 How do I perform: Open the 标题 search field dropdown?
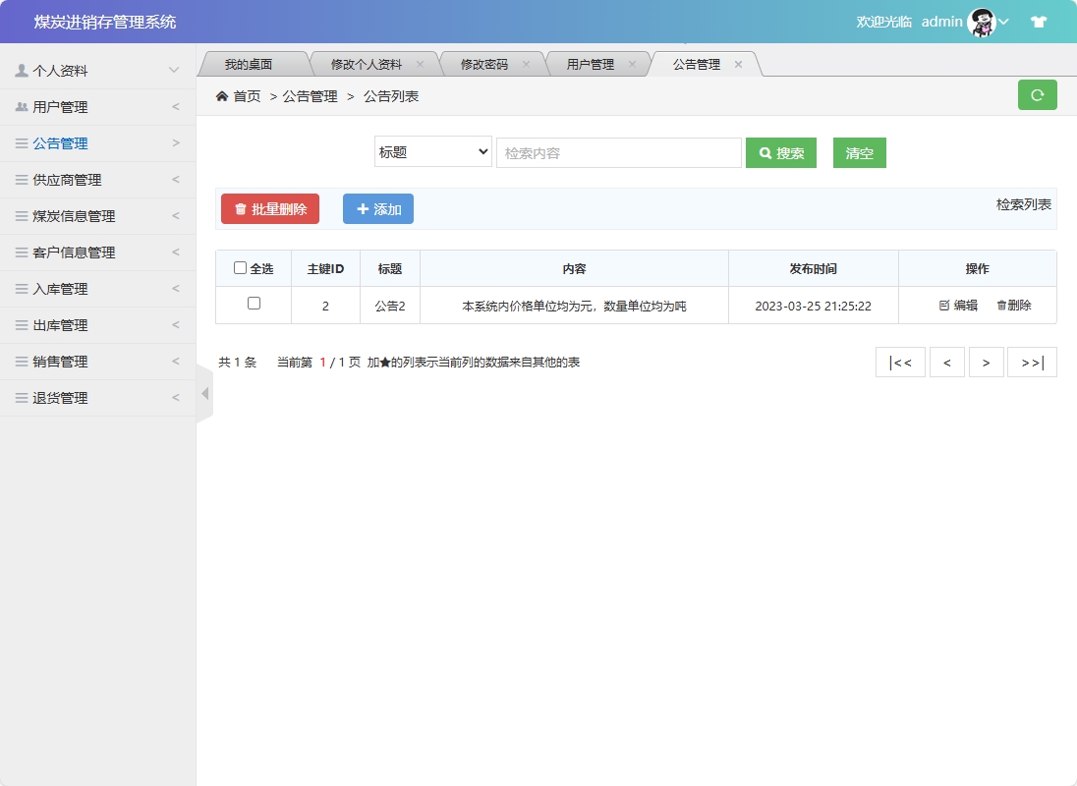[x=432, y=151]
